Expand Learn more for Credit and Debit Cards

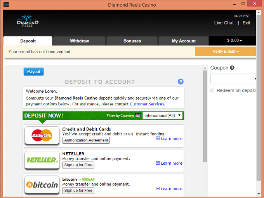[x=169, y=138]
